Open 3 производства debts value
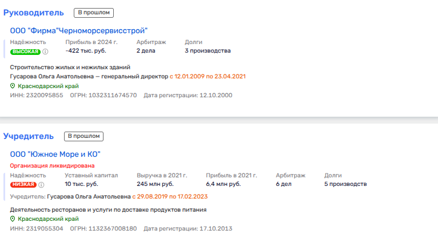Image resolution: width=438 pixels, height=238 pixels. click(208, 51)
